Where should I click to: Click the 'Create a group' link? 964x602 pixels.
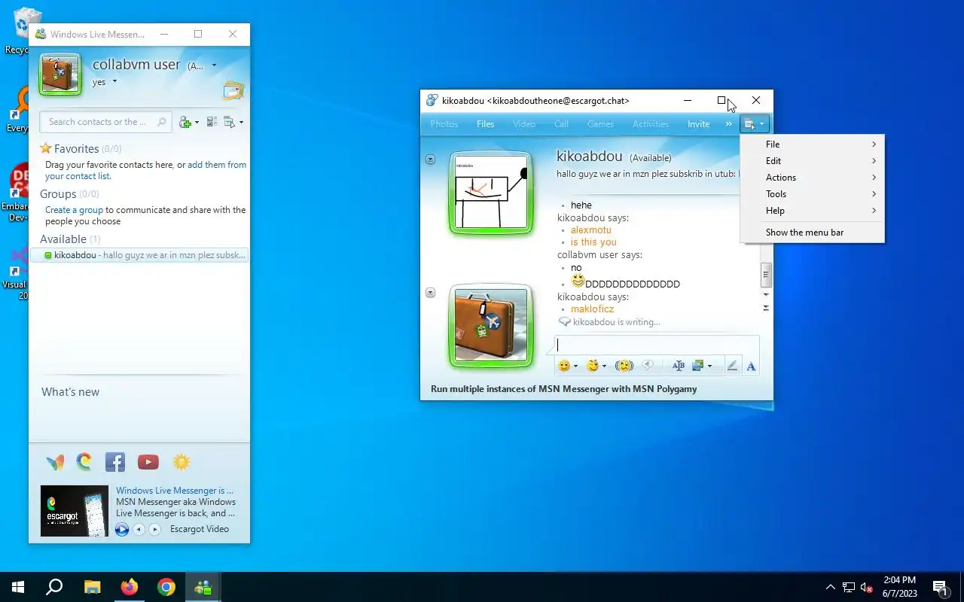(74, 210)
